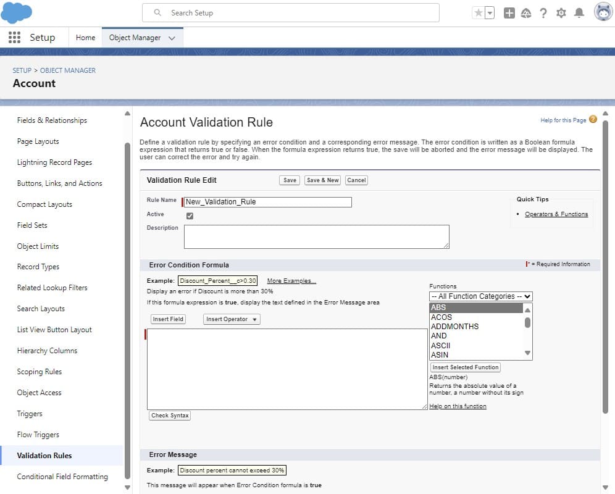Open the Trailhead guidance icon
The image size is (615, 494).
[526, 13]
